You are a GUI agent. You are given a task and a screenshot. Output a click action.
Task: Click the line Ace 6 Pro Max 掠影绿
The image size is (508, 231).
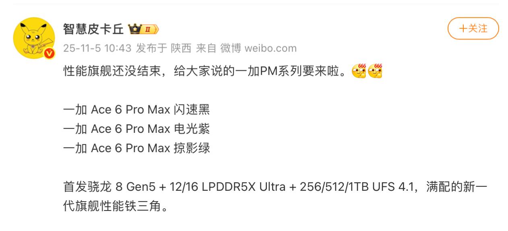click(136, 148)
